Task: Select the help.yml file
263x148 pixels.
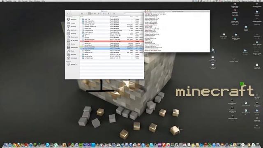Action: pyautogui.click(x=87, y=34)
